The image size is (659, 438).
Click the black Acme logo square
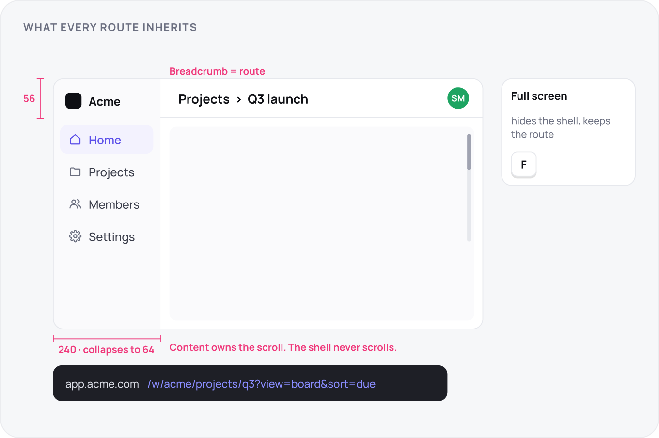(74, 101)
